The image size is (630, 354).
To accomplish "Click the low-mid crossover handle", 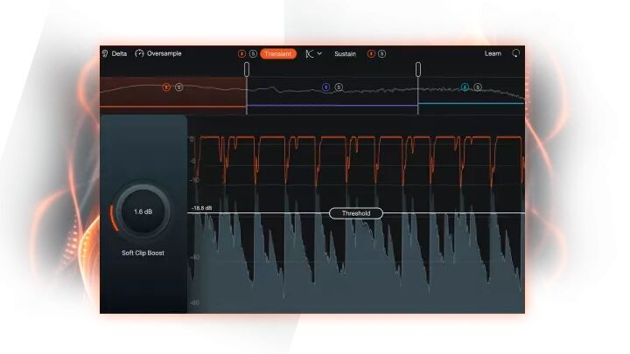I will pos(247,68).
